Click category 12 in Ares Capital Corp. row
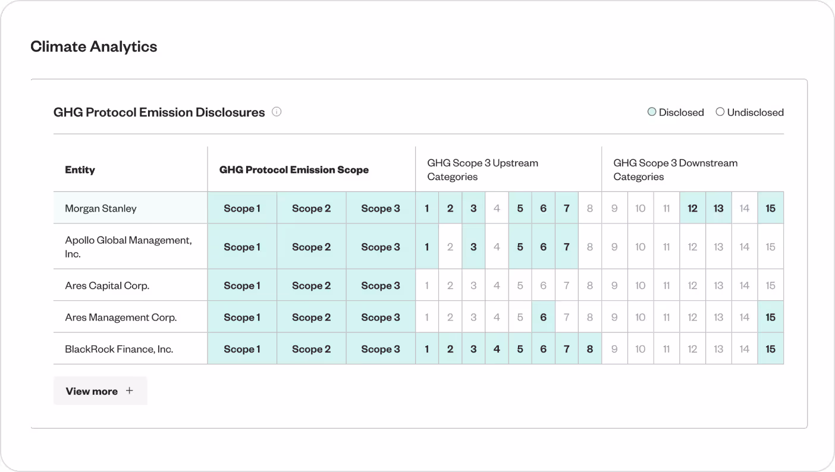The image size is (835, 472). coord(692,285)
